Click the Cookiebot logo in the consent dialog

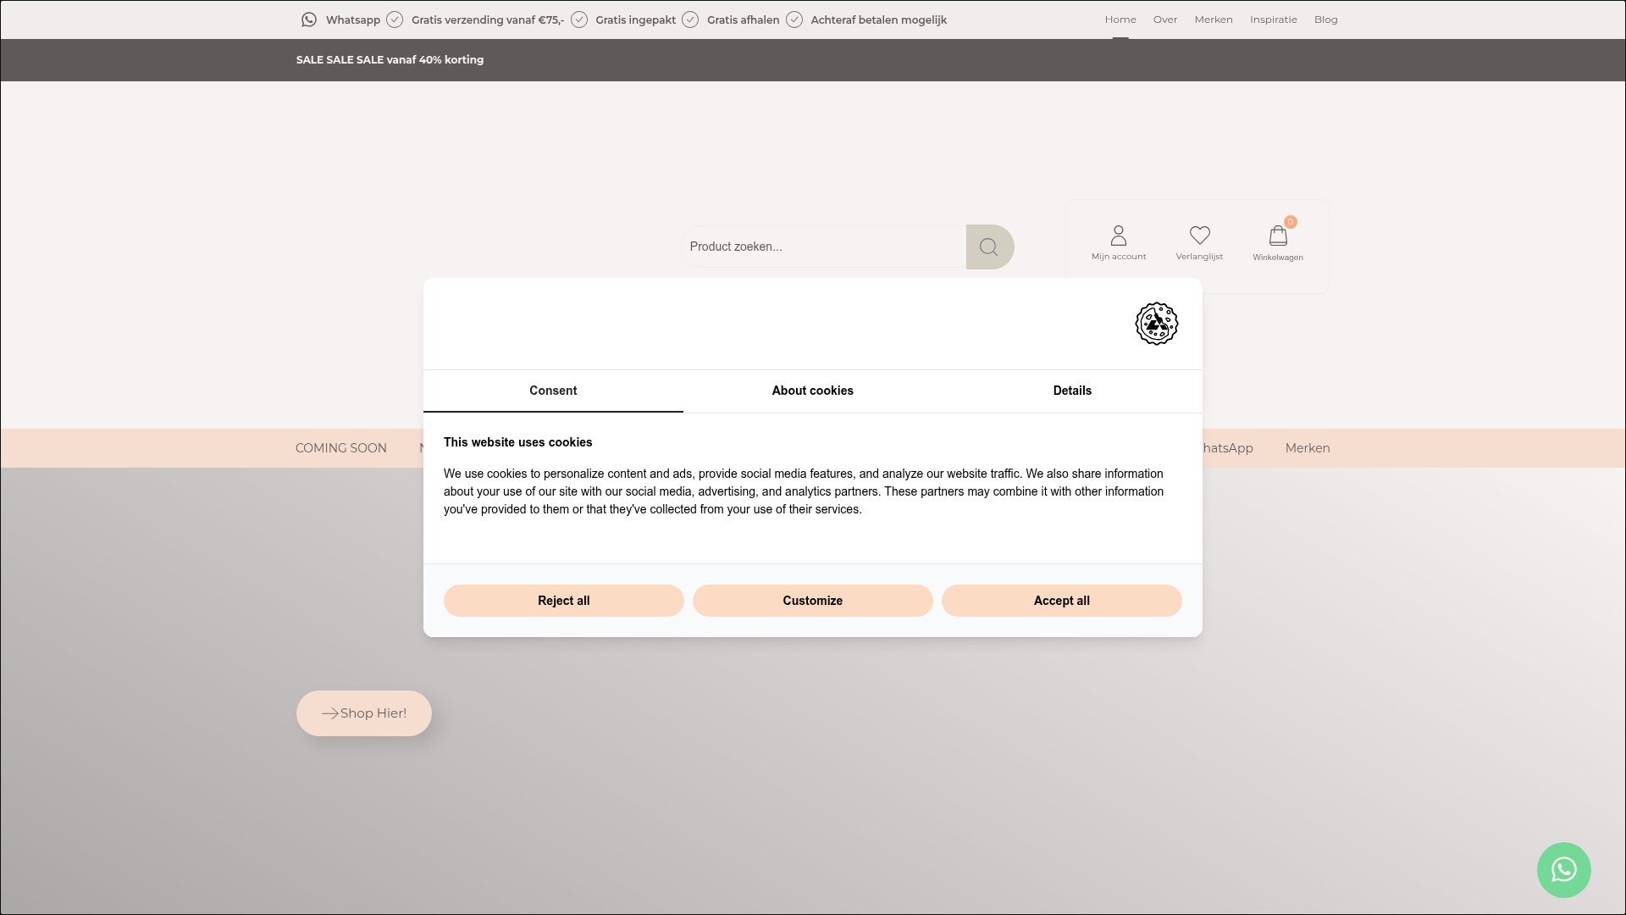[x=1157, y=324]
